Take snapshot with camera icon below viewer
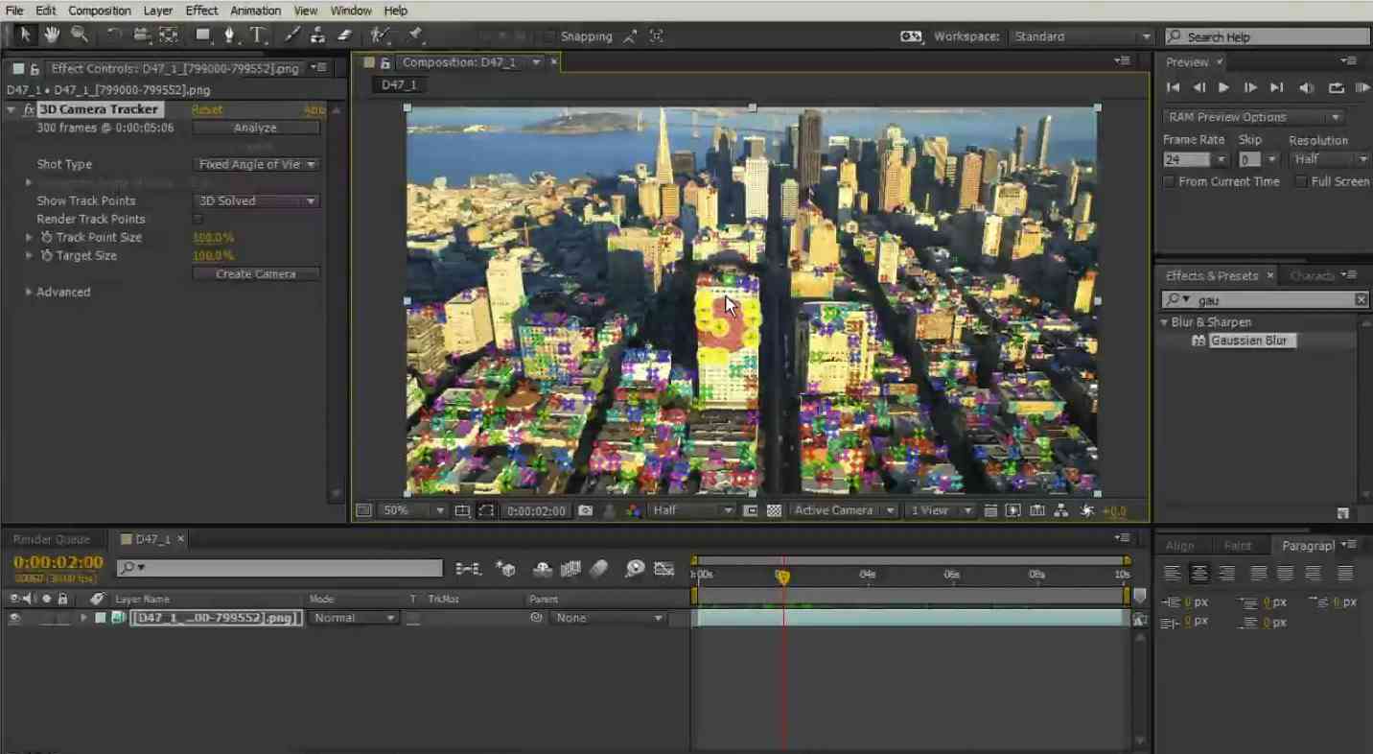This screenshot has width=1373, height=754. tap(585, 511)
